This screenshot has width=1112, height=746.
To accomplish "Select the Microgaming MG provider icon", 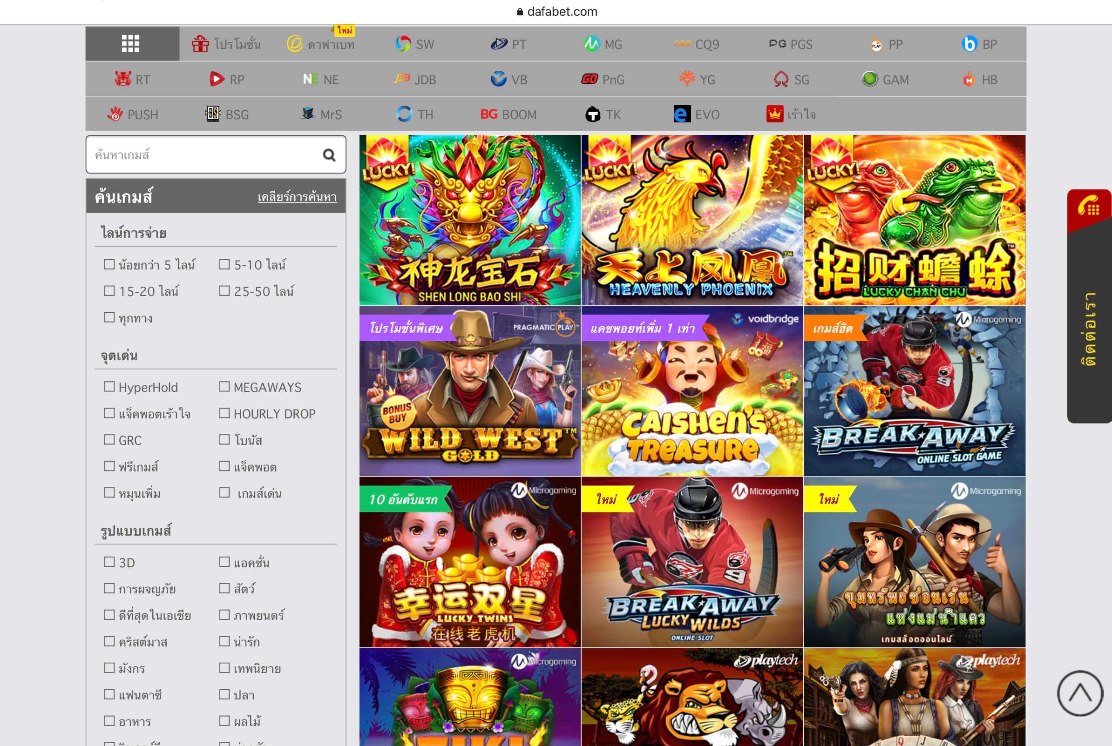I will (591, 44).
